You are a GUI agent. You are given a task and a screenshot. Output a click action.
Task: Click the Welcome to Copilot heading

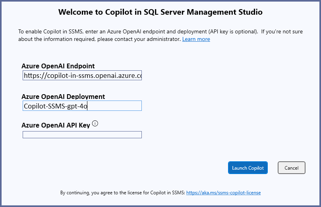point(160,12)
